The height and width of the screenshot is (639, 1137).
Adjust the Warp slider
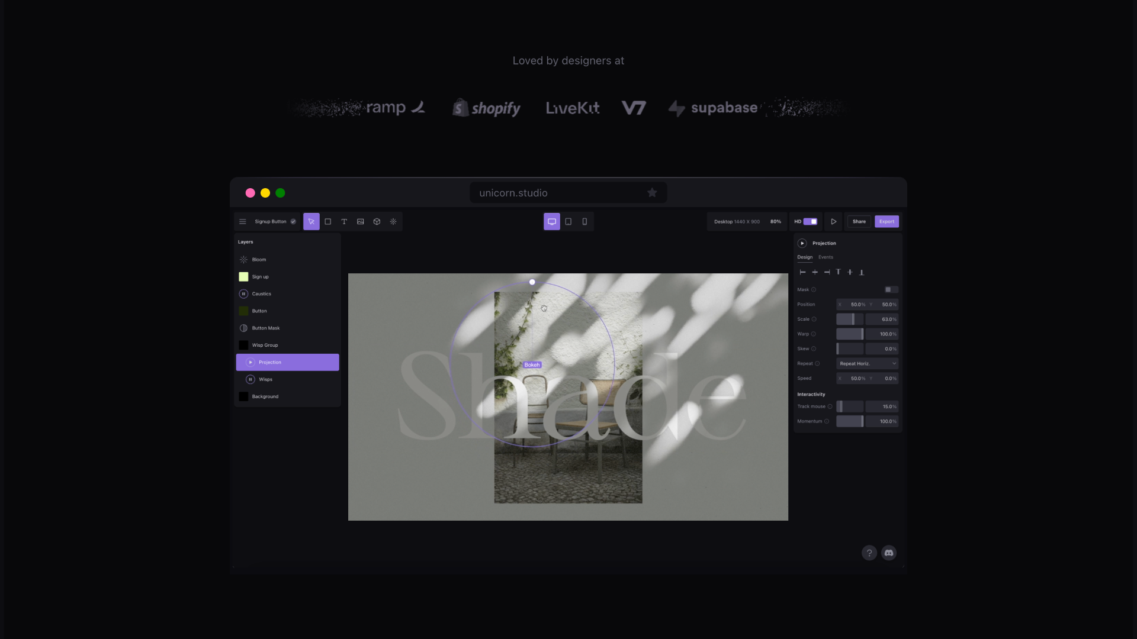coord(850,334)
